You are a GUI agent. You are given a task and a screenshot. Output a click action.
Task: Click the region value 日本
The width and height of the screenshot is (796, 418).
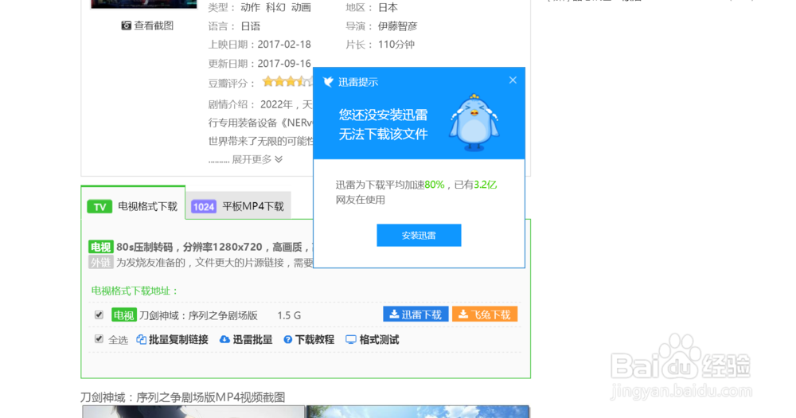click(388, 8)
